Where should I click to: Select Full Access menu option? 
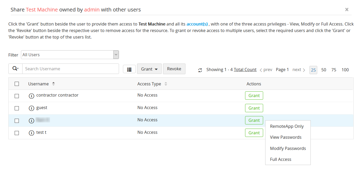[280, 159]
